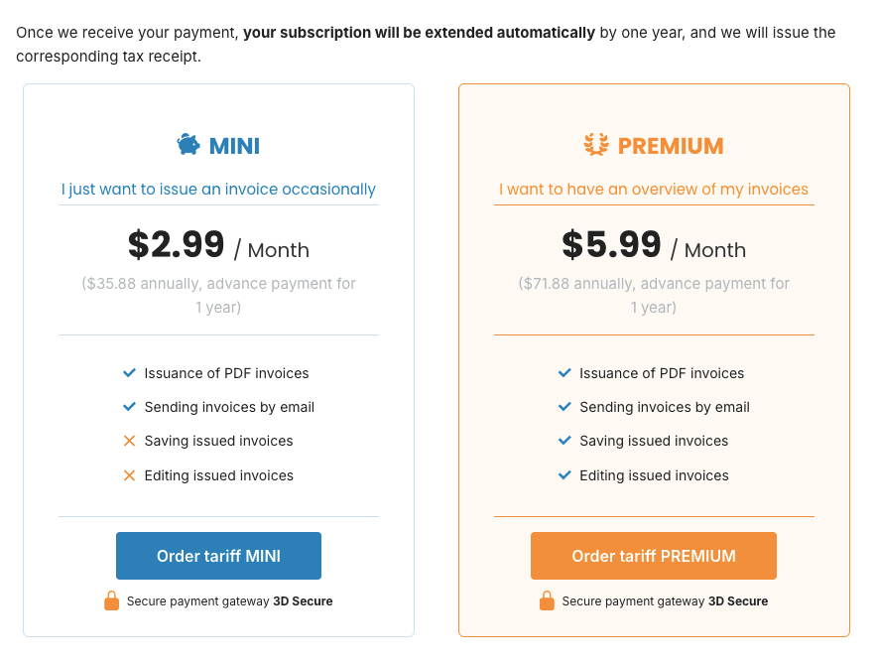Click the checkmark beside PREMIUM 'Saving issued invoices'
This screenshot has width=876, height=664.
pyautogui.click(x=564, y=441)
